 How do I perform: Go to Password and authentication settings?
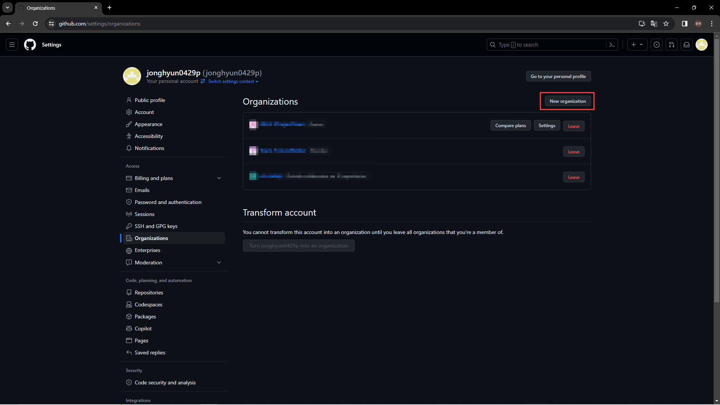(168, 202)
